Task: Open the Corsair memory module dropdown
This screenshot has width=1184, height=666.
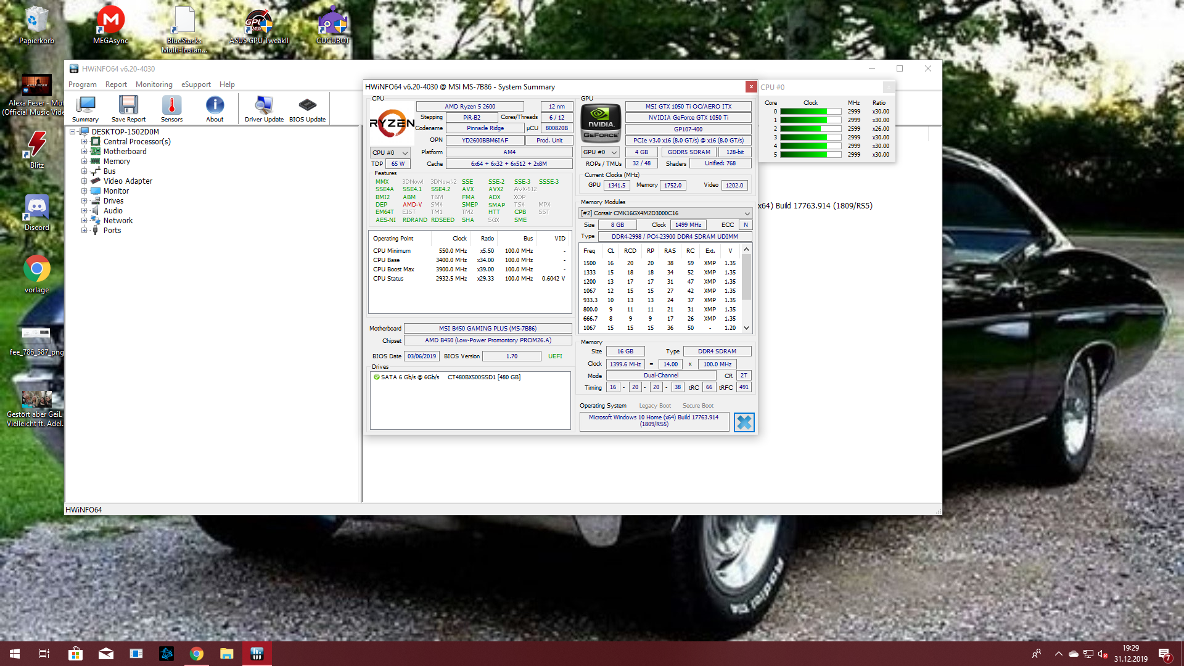Action: [665, 213]
